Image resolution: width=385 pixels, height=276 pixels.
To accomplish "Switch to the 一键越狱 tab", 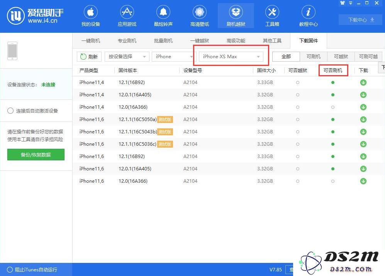I will click(x=200, y=41).
